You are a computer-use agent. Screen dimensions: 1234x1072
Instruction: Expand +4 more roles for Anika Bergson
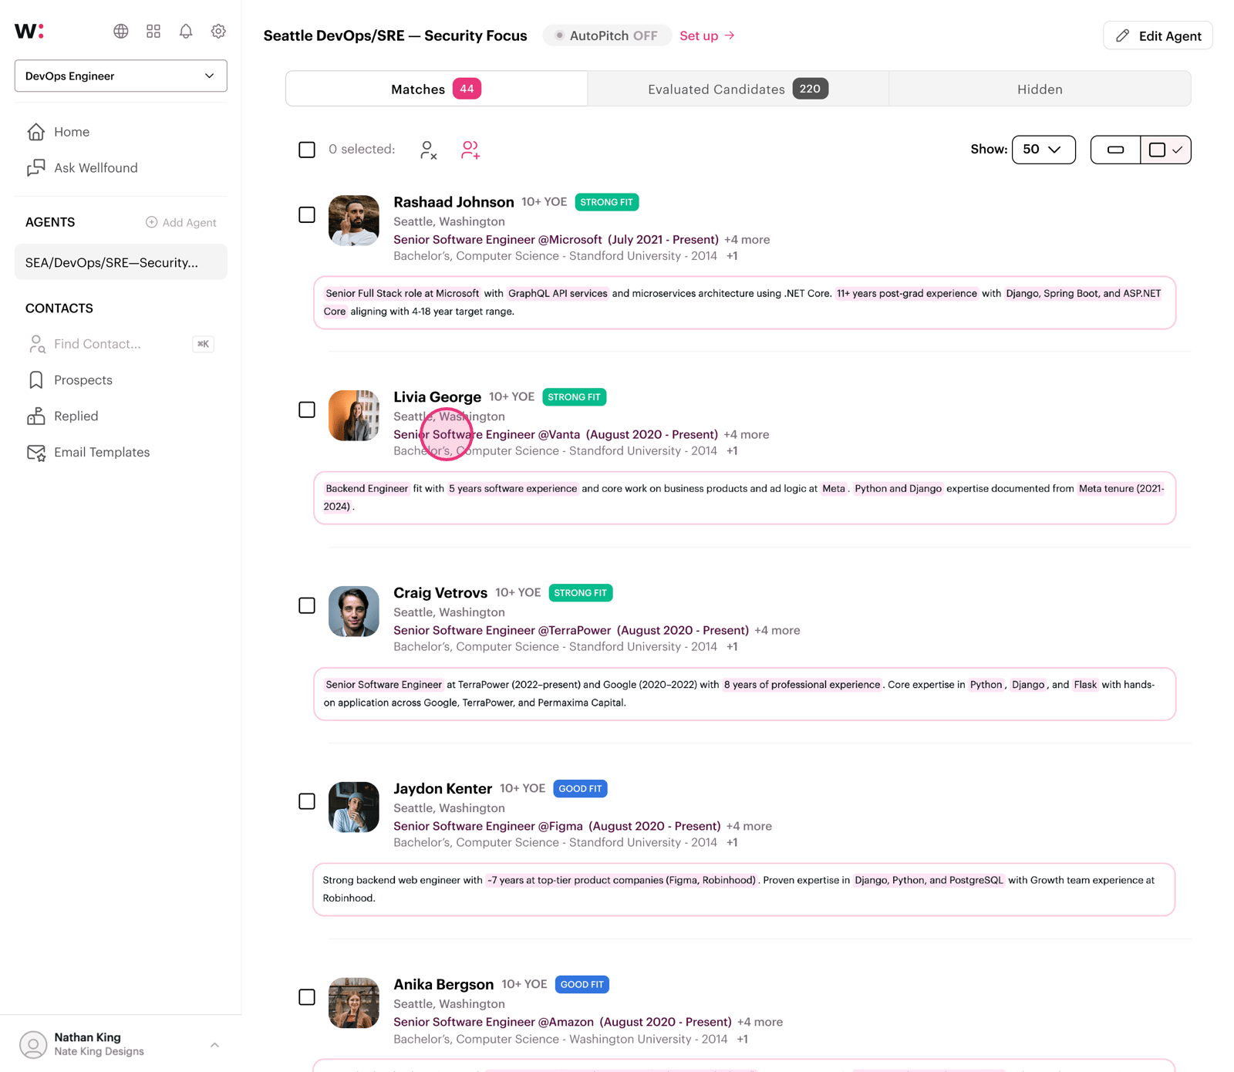[x=760, y=1023]
